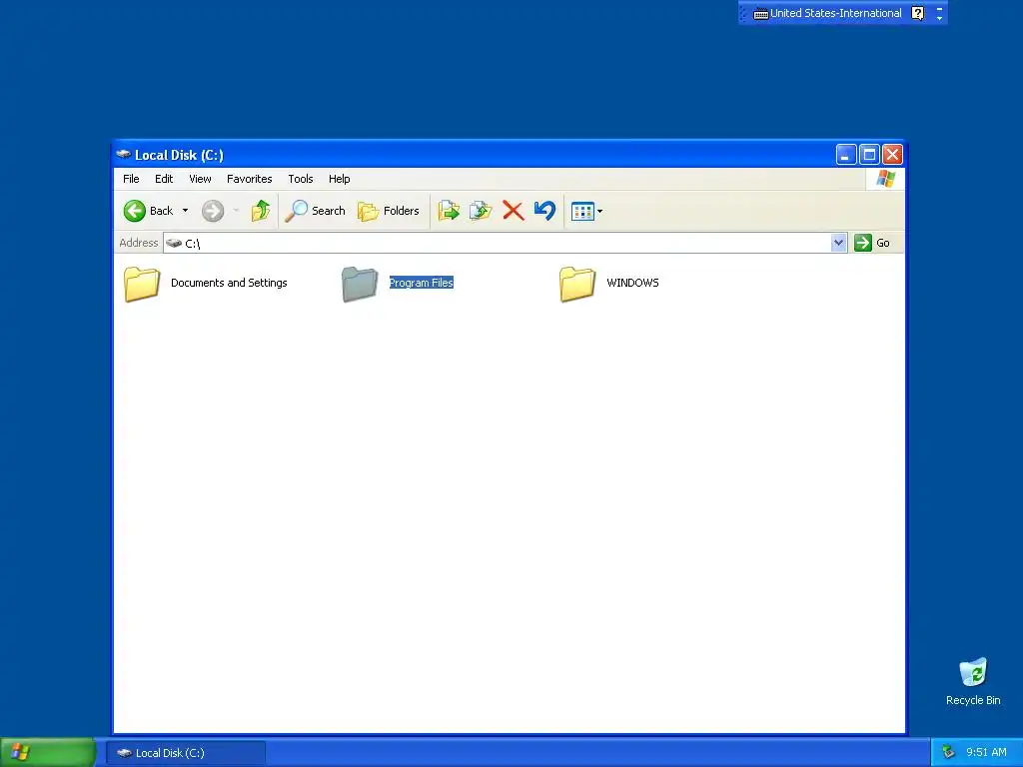Click the highlighted Program Files name

coord(422,283)
